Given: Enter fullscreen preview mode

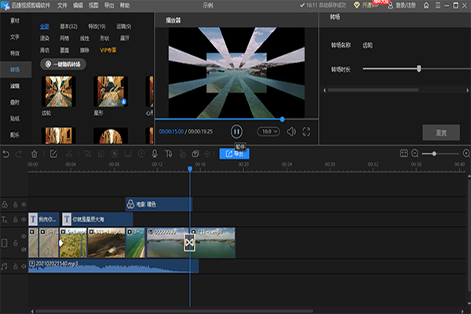Looking at the screenshot, I should pos(306,132).
